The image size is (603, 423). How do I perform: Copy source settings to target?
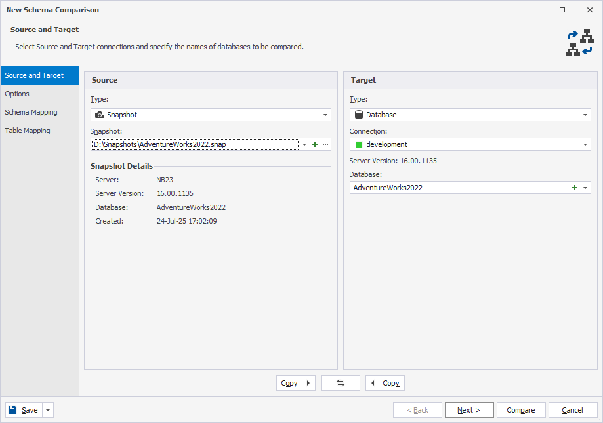295,383
